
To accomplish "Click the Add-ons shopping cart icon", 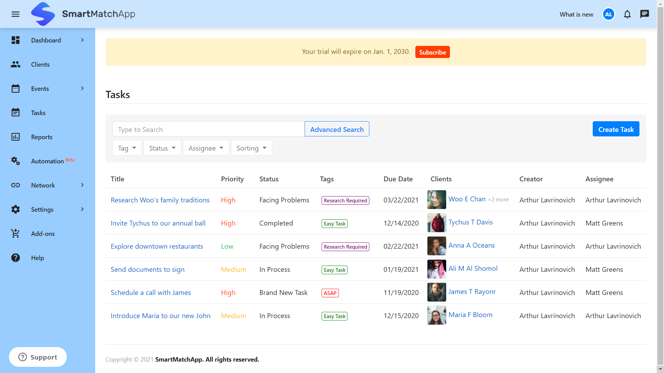I will (16, 233).
